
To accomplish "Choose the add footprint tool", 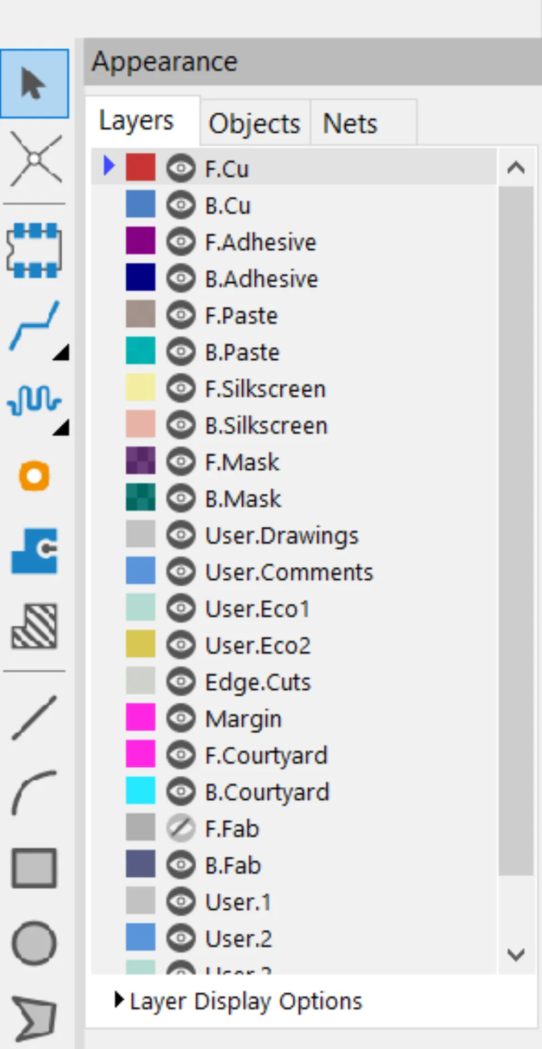I will 34,250.
